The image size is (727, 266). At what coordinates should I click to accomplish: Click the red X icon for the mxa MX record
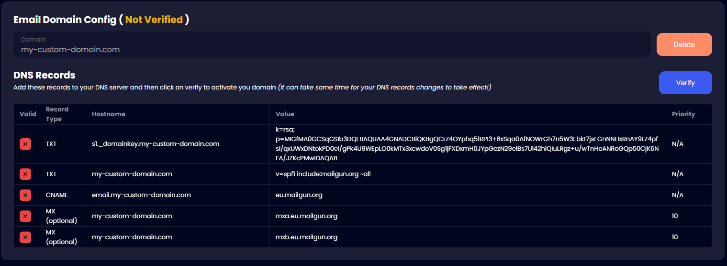pos(25,216)
